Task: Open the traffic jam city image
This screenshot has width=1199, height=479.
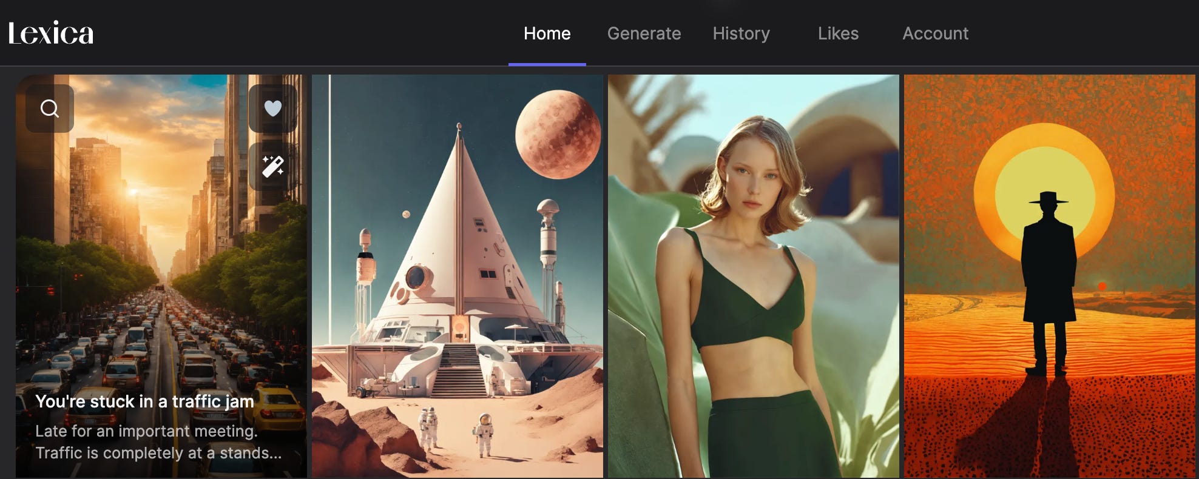Action: click(x=161, y=276)
